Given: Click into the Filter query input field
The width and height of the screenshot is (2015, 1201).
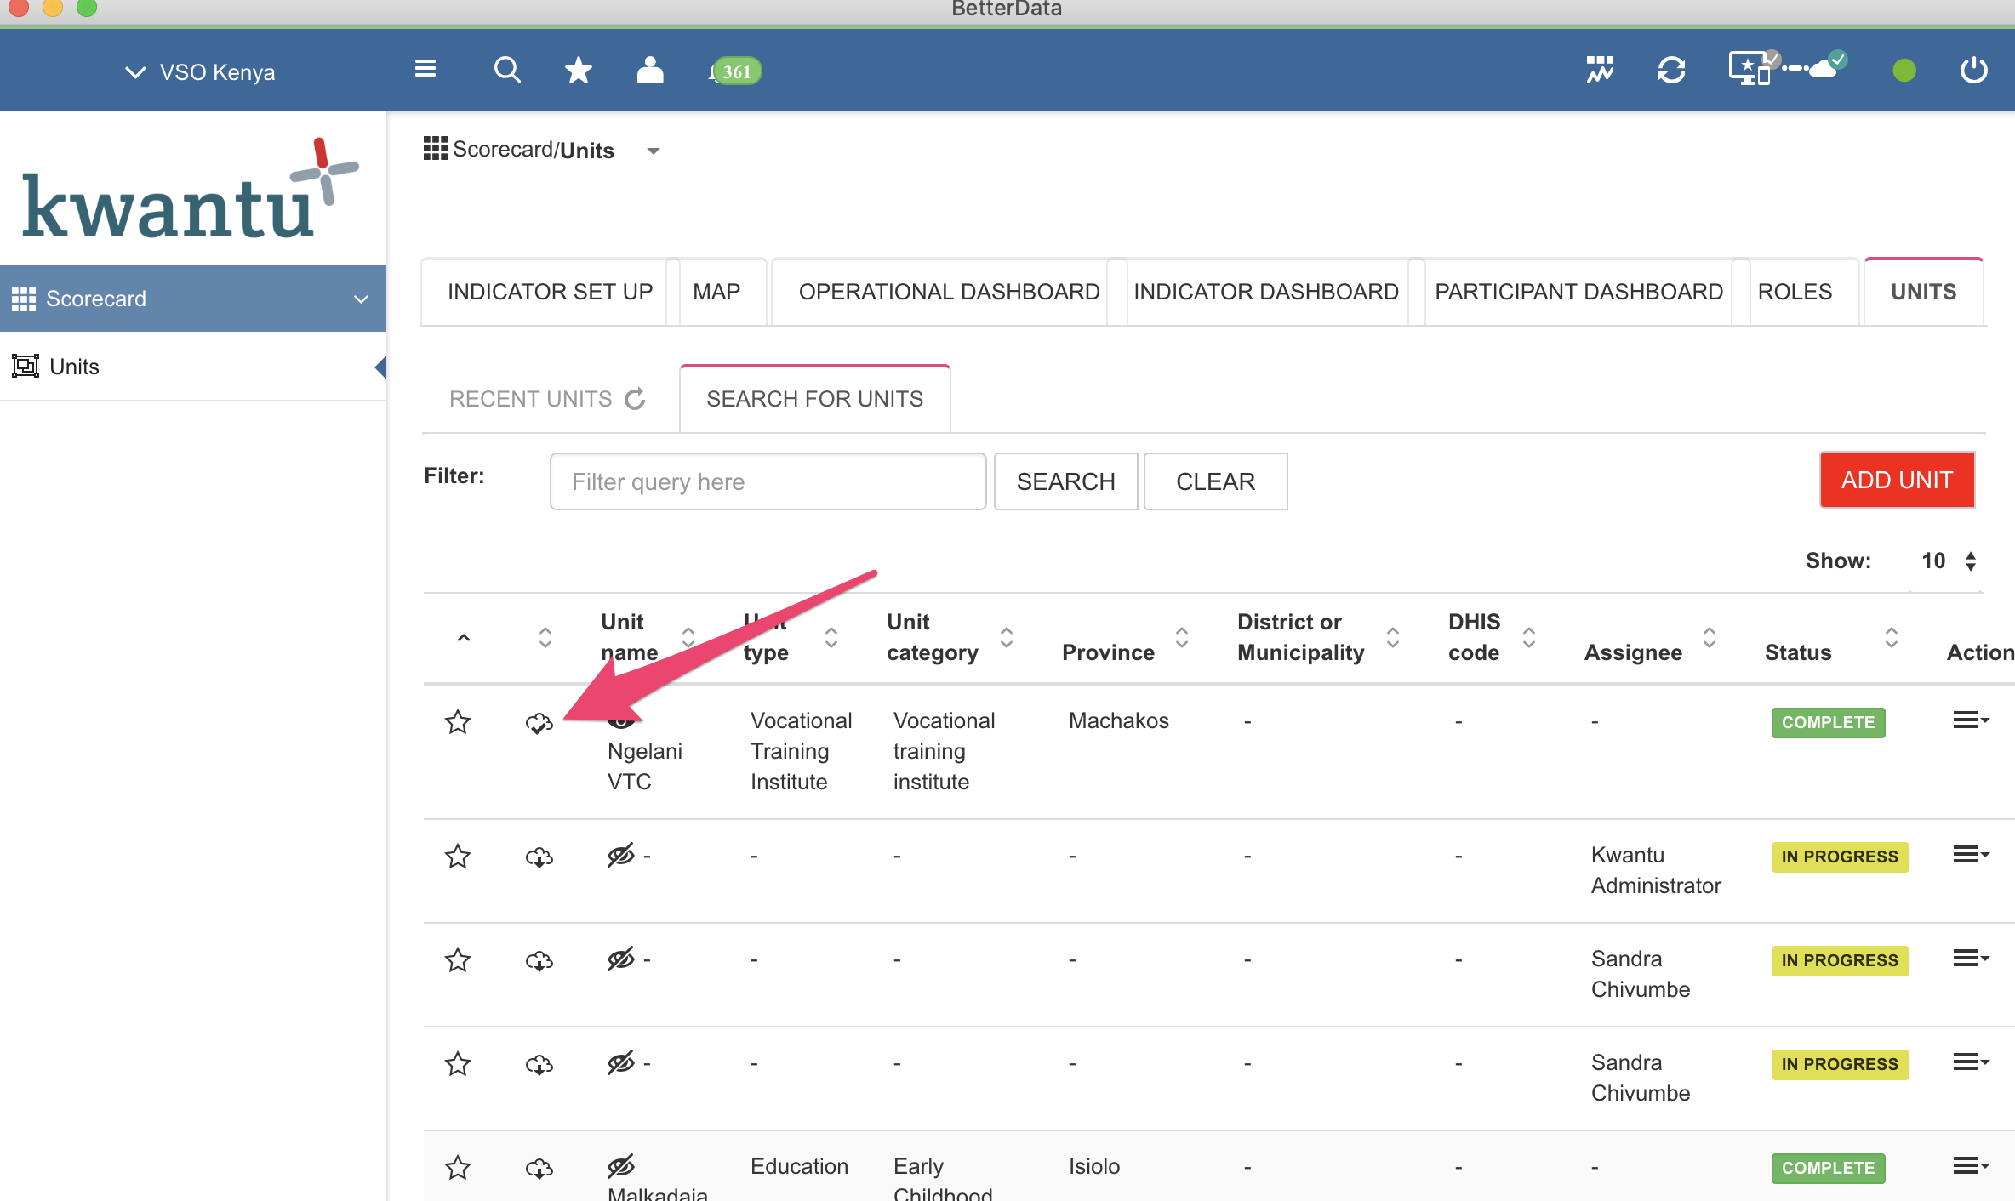Looking at the screenshot, I should (x=768, y=482).
